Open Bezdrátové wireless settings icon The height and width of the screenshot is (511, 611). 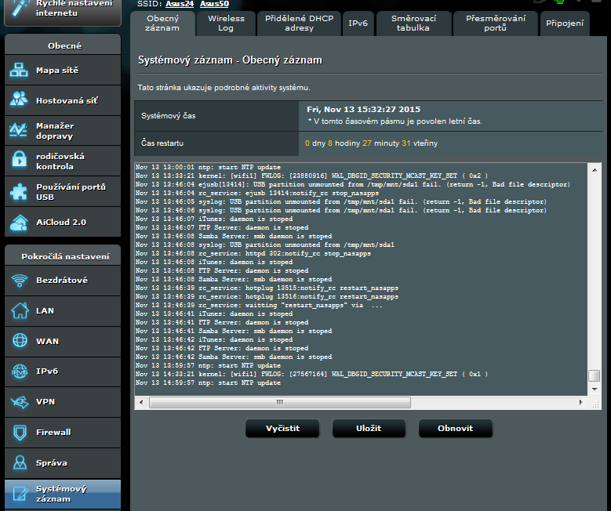[20, 281]
